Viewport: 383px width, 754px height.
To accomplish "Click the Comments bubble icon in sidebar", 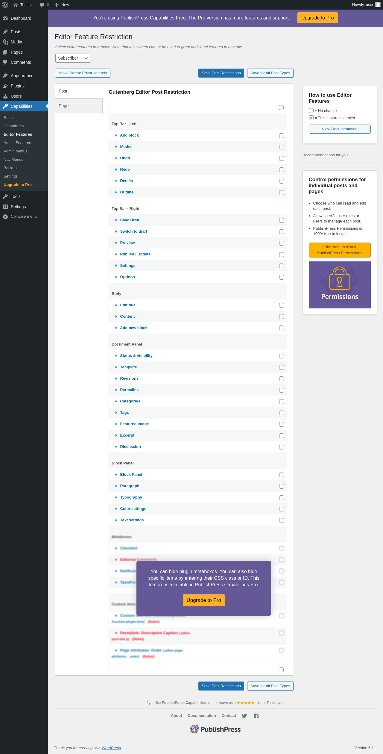I will pyautogui.click(x=5, y=62).
